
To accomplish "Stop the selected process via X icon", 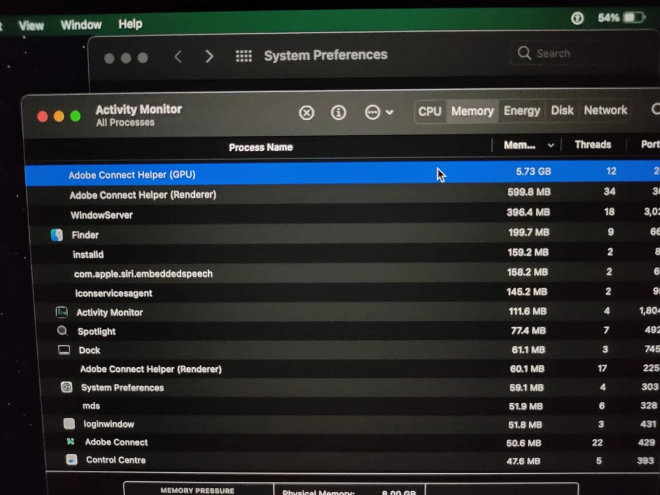I will tap(307, 113).
